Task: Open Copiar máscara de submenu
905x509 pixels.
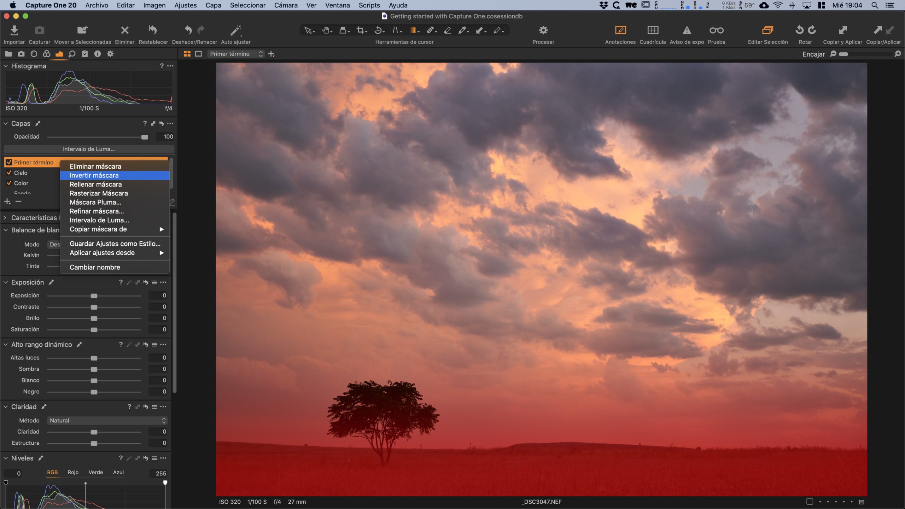Action: click(115, 229)
